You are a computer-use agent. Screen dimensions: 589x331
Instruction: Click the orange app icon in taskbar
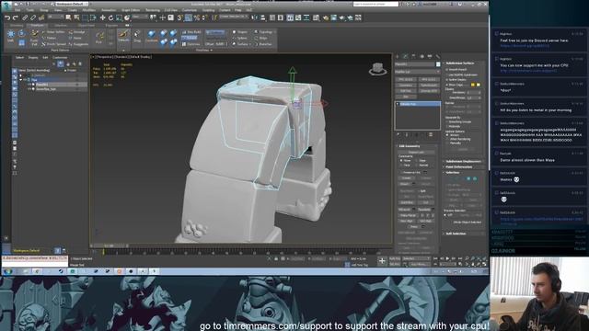119,271
